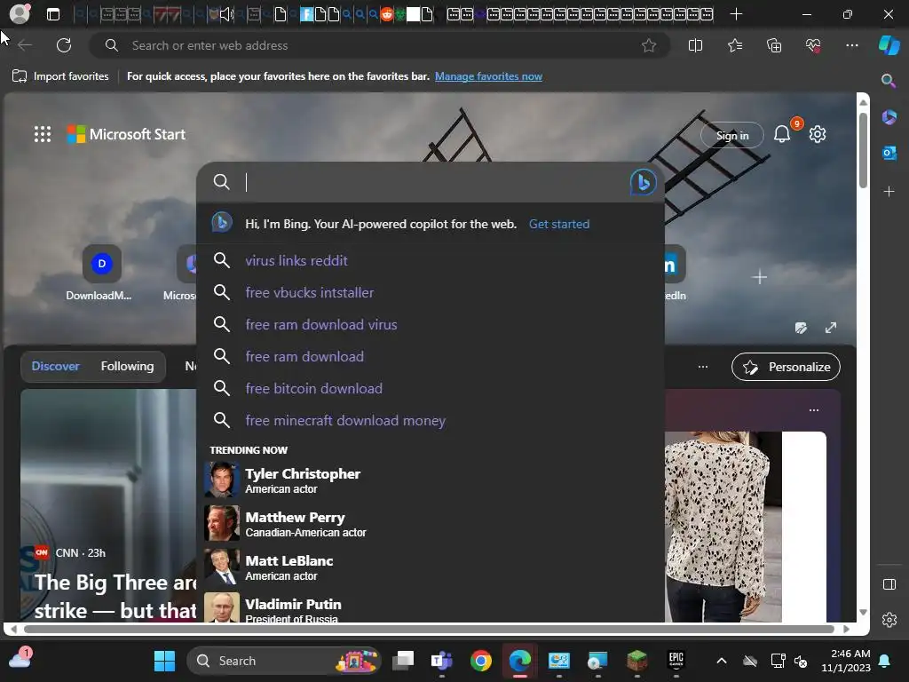Open the tab actions menu icon
This screenshot has height=682, width=909.
(53, 14)
